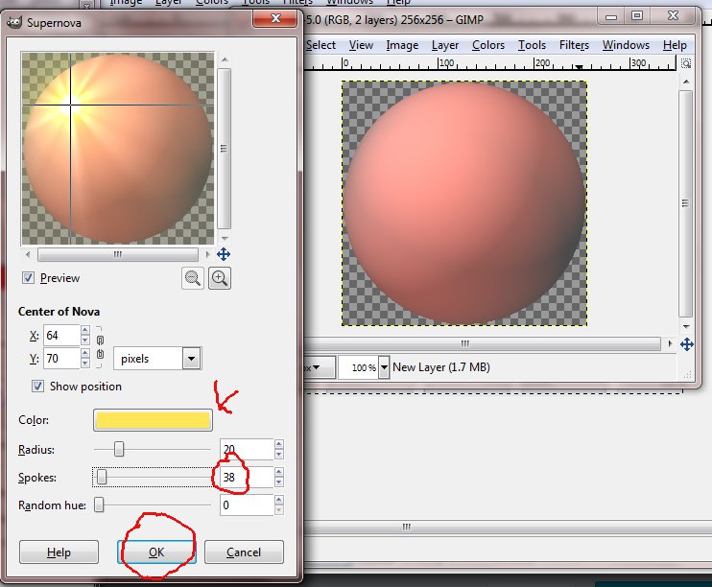Uncheck the Preview checkbox
Viewport: 712px width, 587px height.
tap(29, 278)
